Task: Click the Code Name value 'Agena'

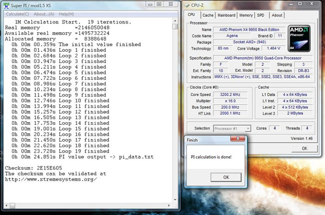Action: pyautogui.click(x=232, y=36)
